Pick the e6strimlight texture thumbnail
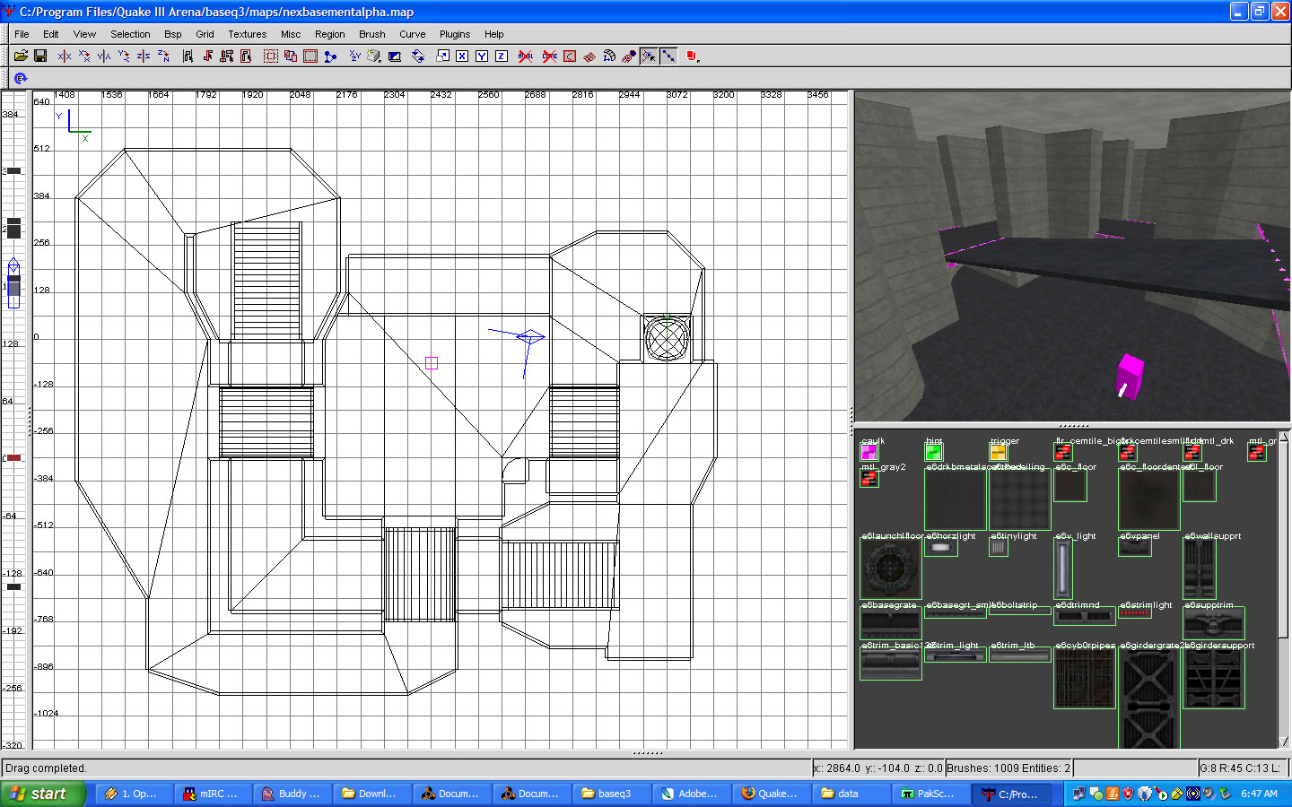The height and width of the screenshot is (807, 1292). tap(1135, 613)
